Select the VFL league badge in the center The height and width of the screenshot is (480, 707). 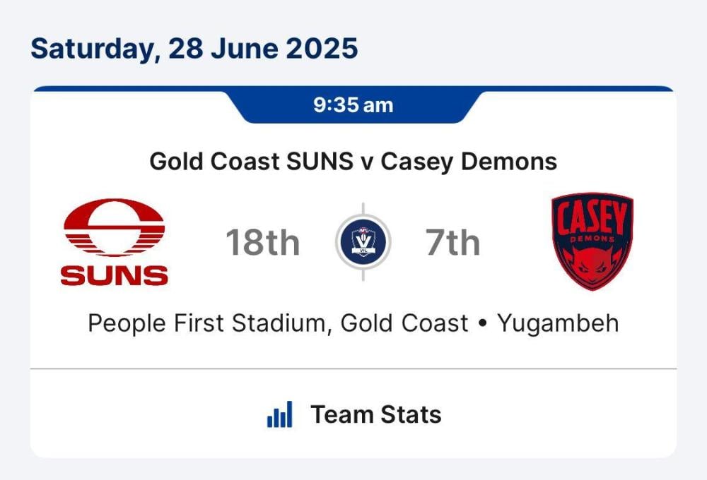(x=363, y=242)
